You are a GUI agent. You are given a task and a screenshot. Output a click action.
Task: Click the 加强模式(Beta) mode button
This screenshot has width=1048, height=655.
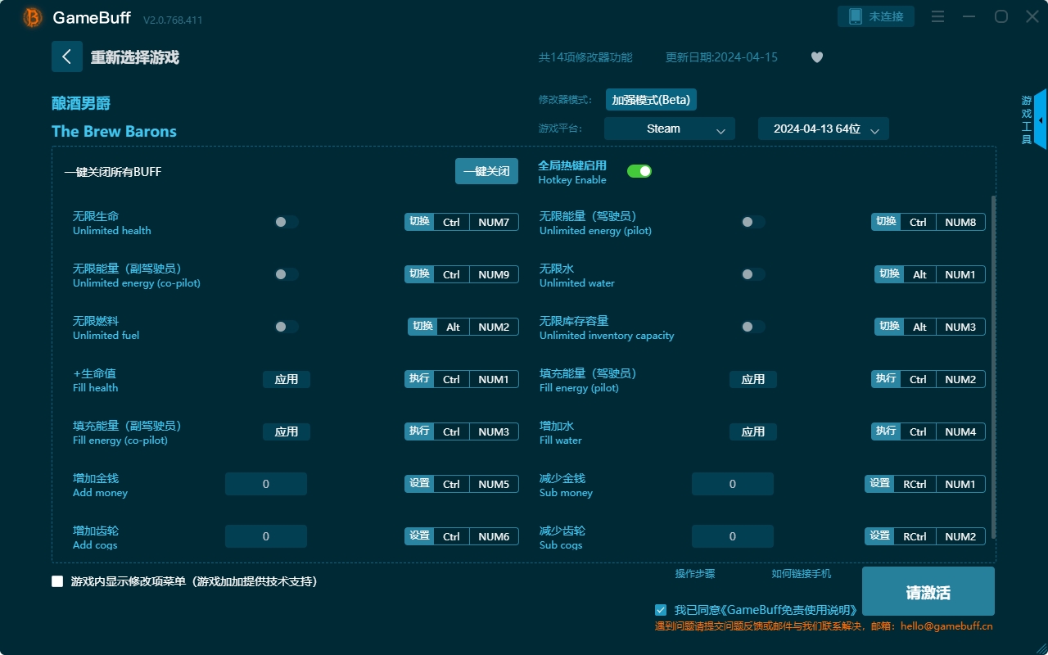pos(651,100)
